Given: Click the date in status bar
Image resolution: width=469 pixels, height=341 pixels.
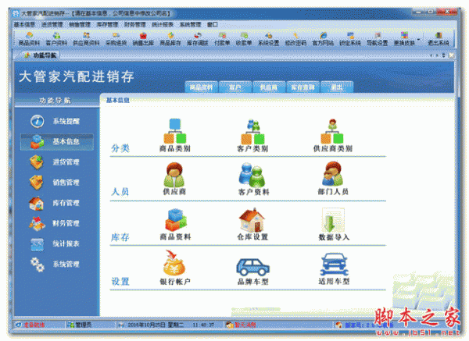Looking at the screenshot, I should [x=156, y=325].
